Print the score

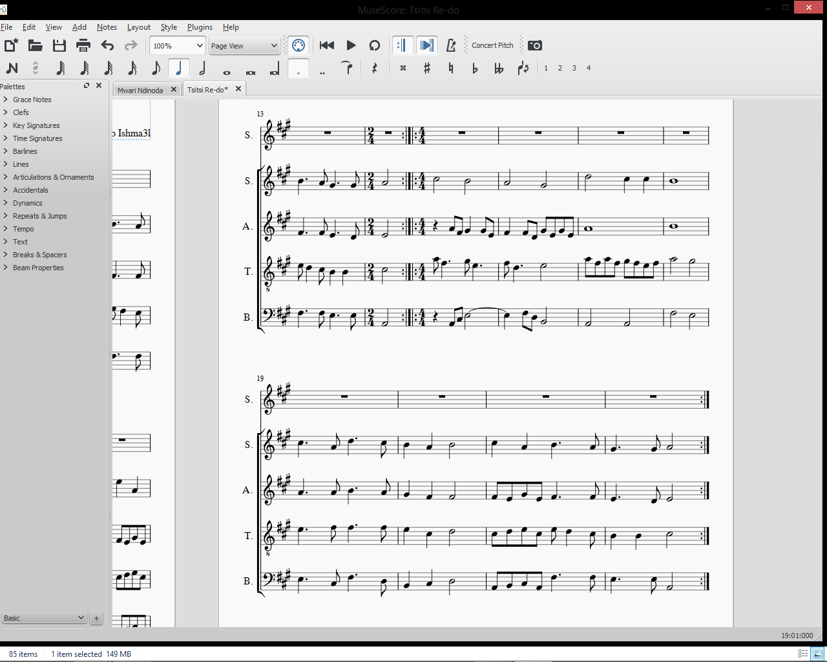[83, 45]
